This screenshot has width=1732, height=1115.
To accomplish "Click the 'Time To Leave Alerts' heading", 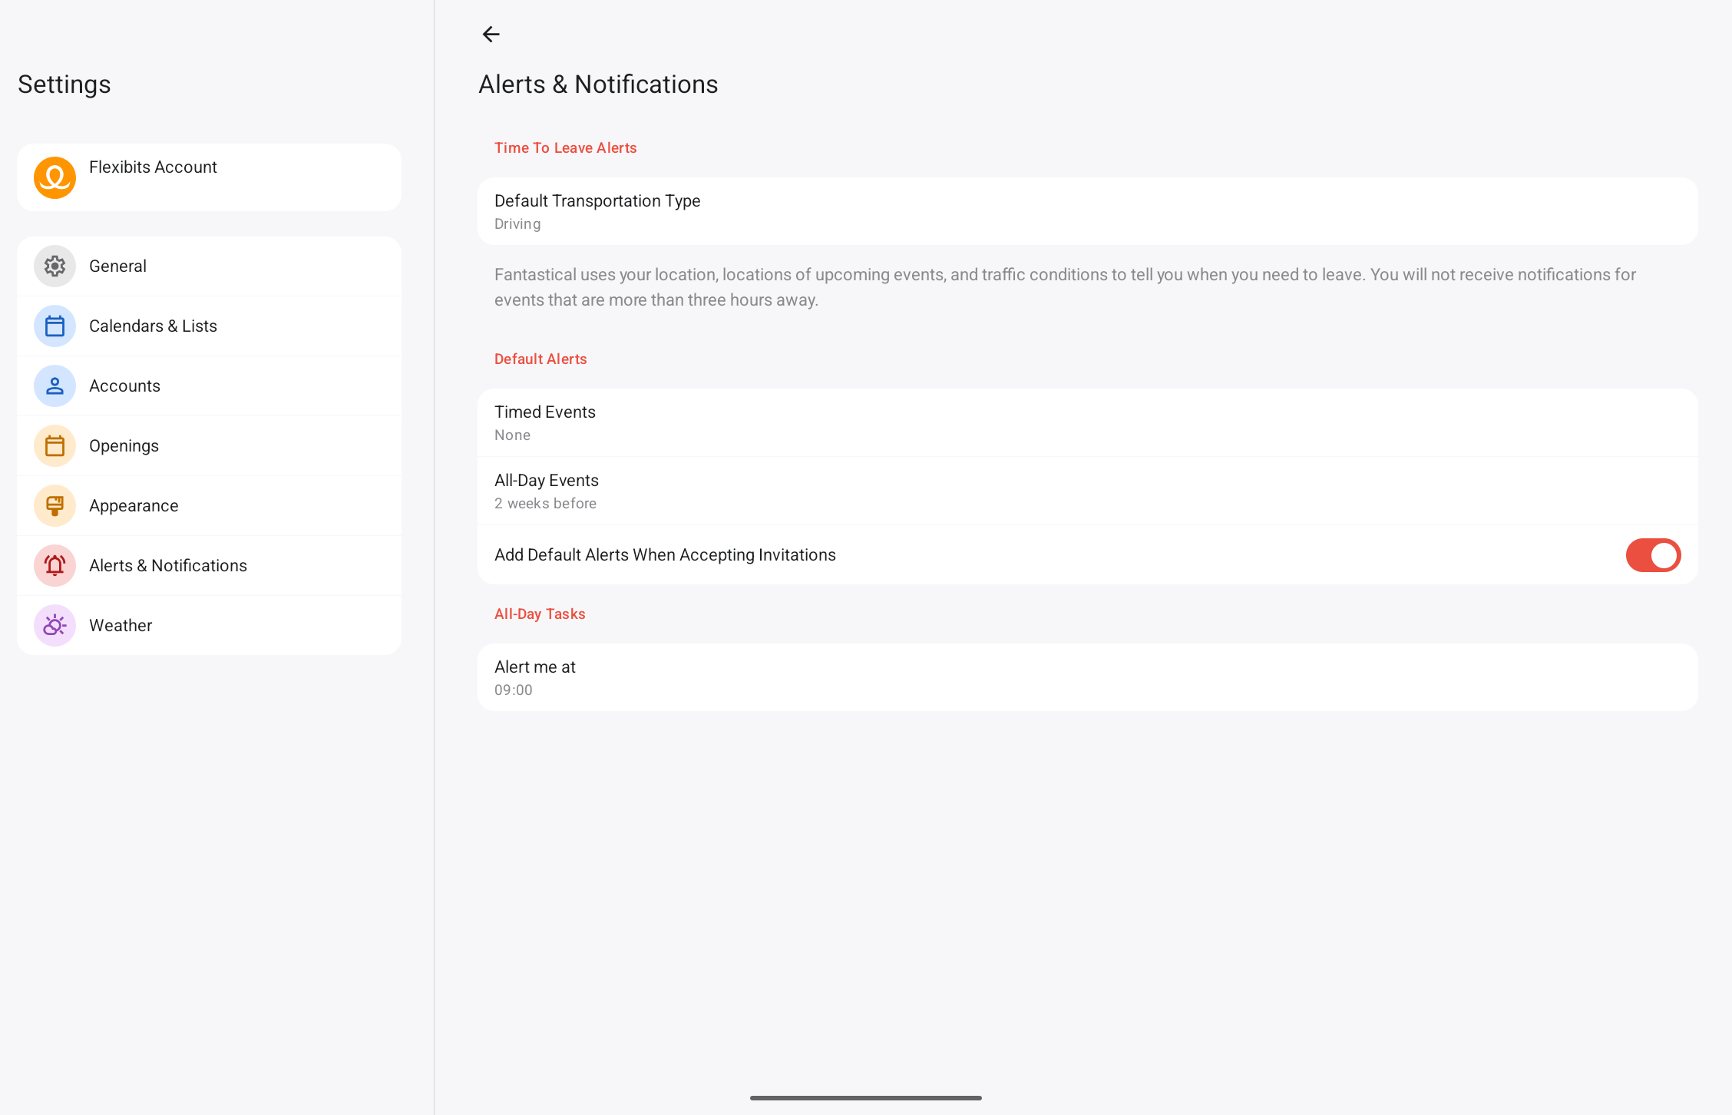I will [566, 147].
